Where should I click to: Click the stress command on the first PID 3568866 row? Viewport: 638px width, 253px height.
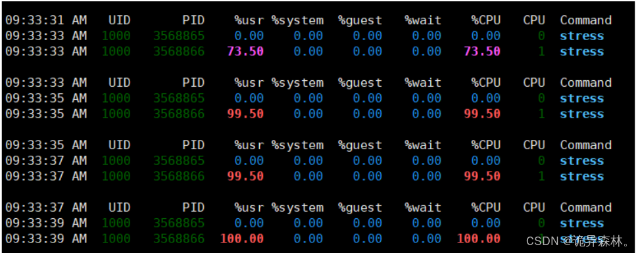pyautogui.click(x=582, y=52)
